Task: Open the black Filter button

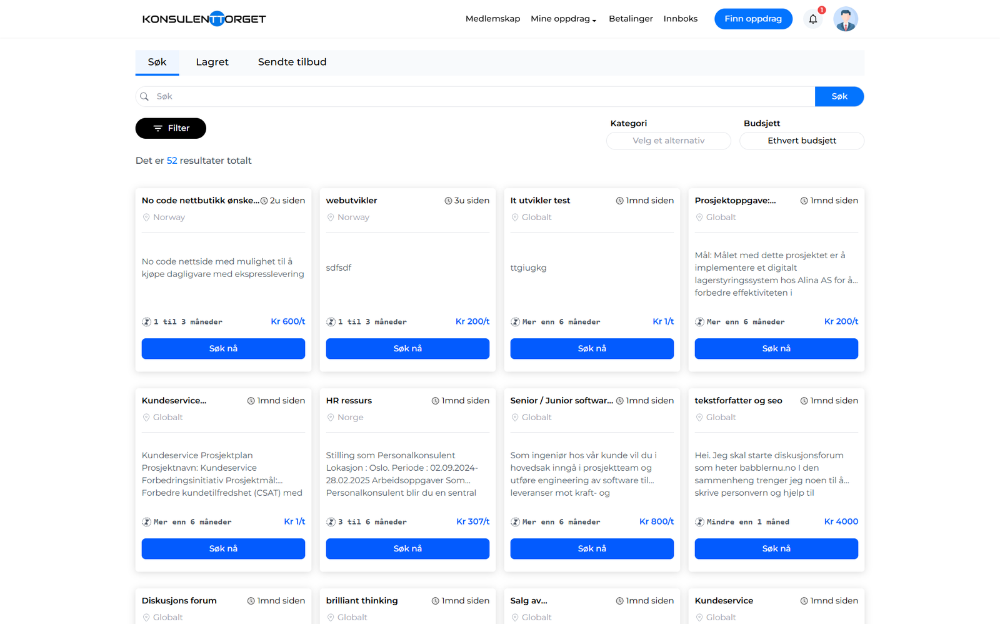Action: (171, 128)
